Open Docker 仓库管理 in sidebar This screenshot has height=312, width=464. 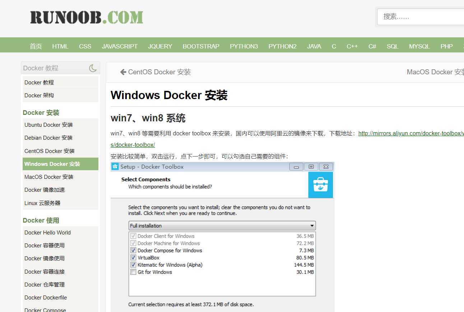pyautogui.click(x=60, y=284)
